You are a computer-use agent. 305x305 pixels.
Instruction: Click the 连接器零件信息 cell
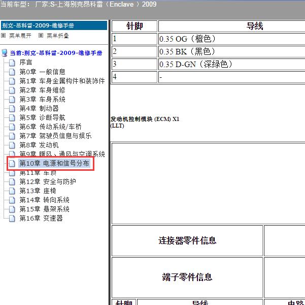coord(187,240)
